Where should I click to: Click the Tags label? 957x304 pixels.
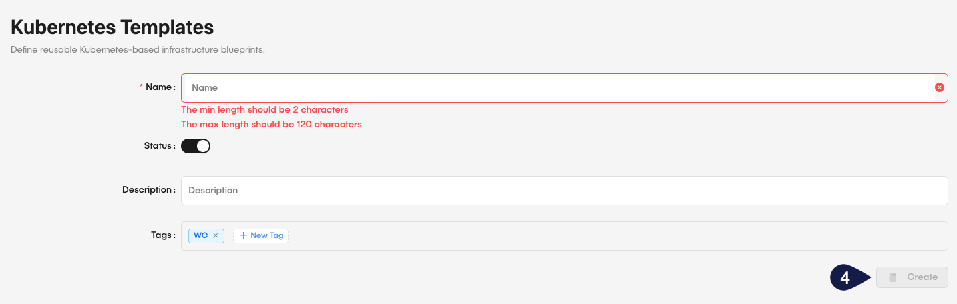coord(162,235)
